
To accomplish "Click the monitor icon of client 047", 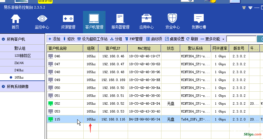I will point(51,64).
